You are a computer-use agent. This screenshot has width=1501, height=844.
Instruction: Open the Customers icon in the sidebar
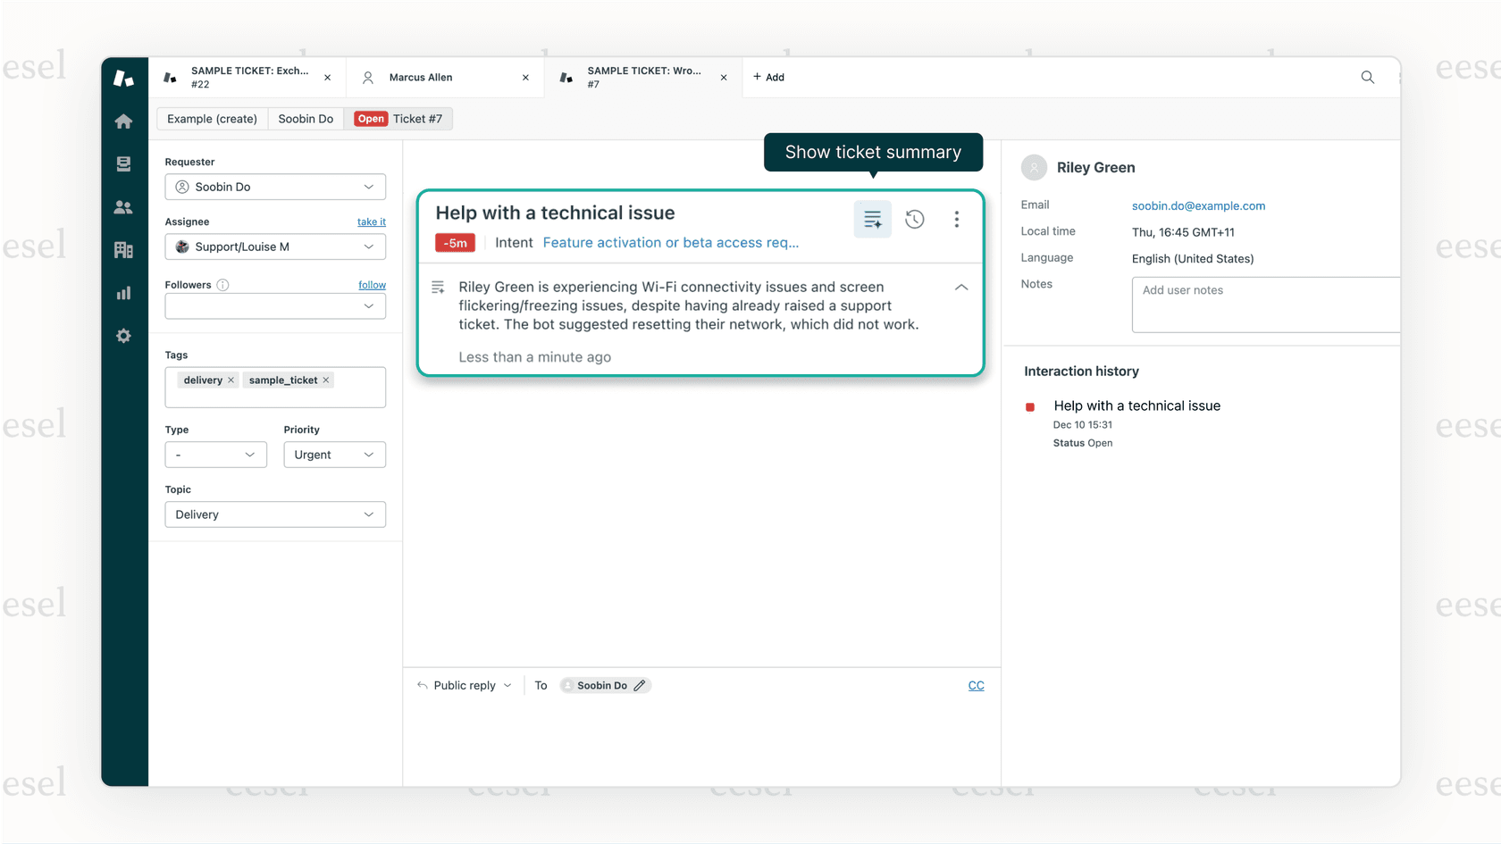coord(124,206)
